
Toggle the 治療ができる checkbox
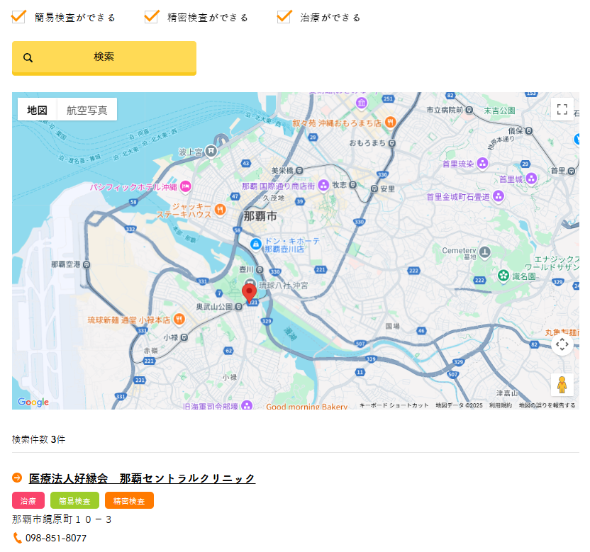[284, 17]
